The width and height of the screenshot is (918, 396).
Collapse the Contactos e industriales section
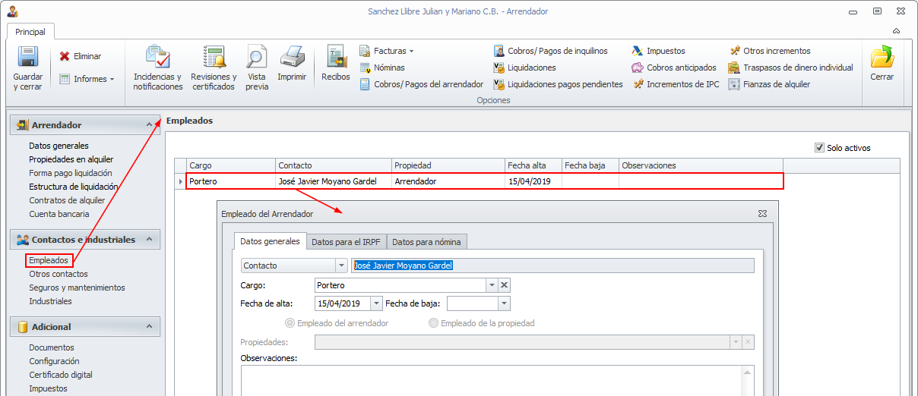pyautogui.click(x=150, y=239)
